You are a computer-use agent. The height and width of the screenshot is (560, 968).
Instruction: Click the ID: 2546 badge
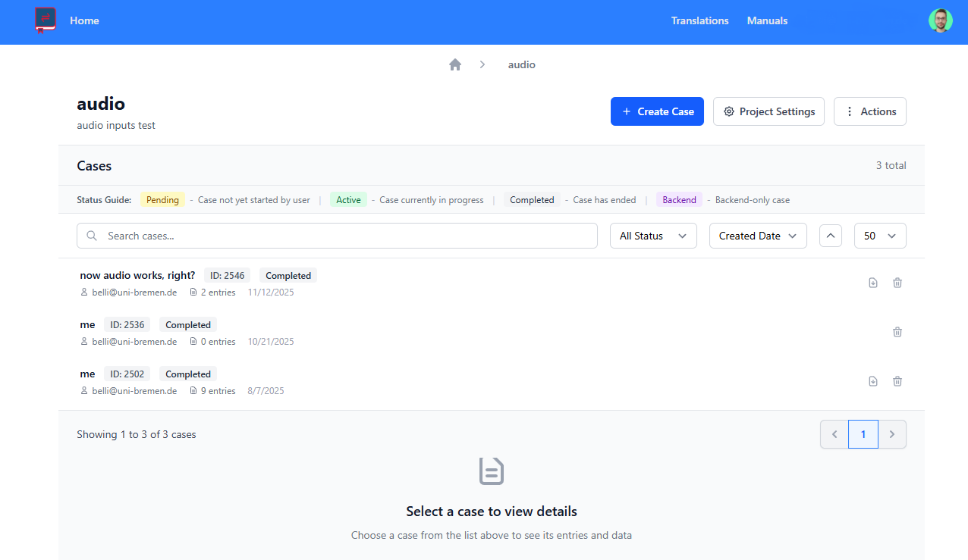tap(227, 276)
